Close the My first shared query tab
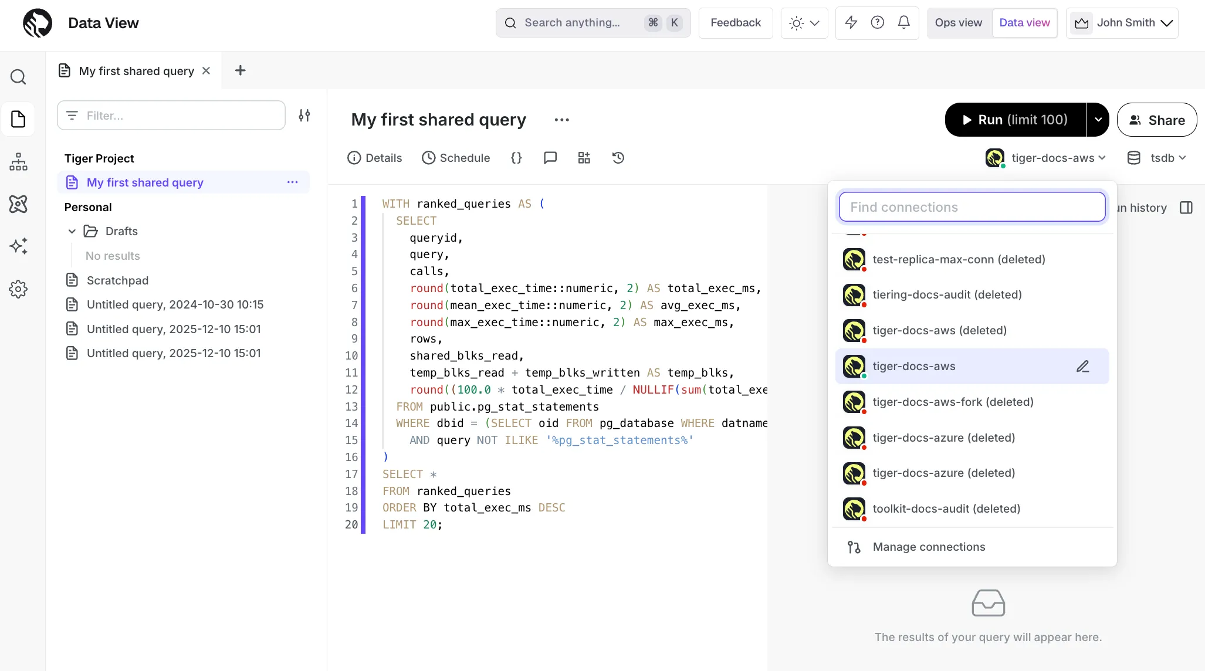This screenshot has width=1205, height=671. tap(206, 71)
